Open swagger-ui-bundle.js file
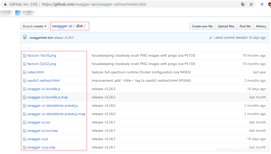Viewport: 271px width, 154px height. (44, 89)
